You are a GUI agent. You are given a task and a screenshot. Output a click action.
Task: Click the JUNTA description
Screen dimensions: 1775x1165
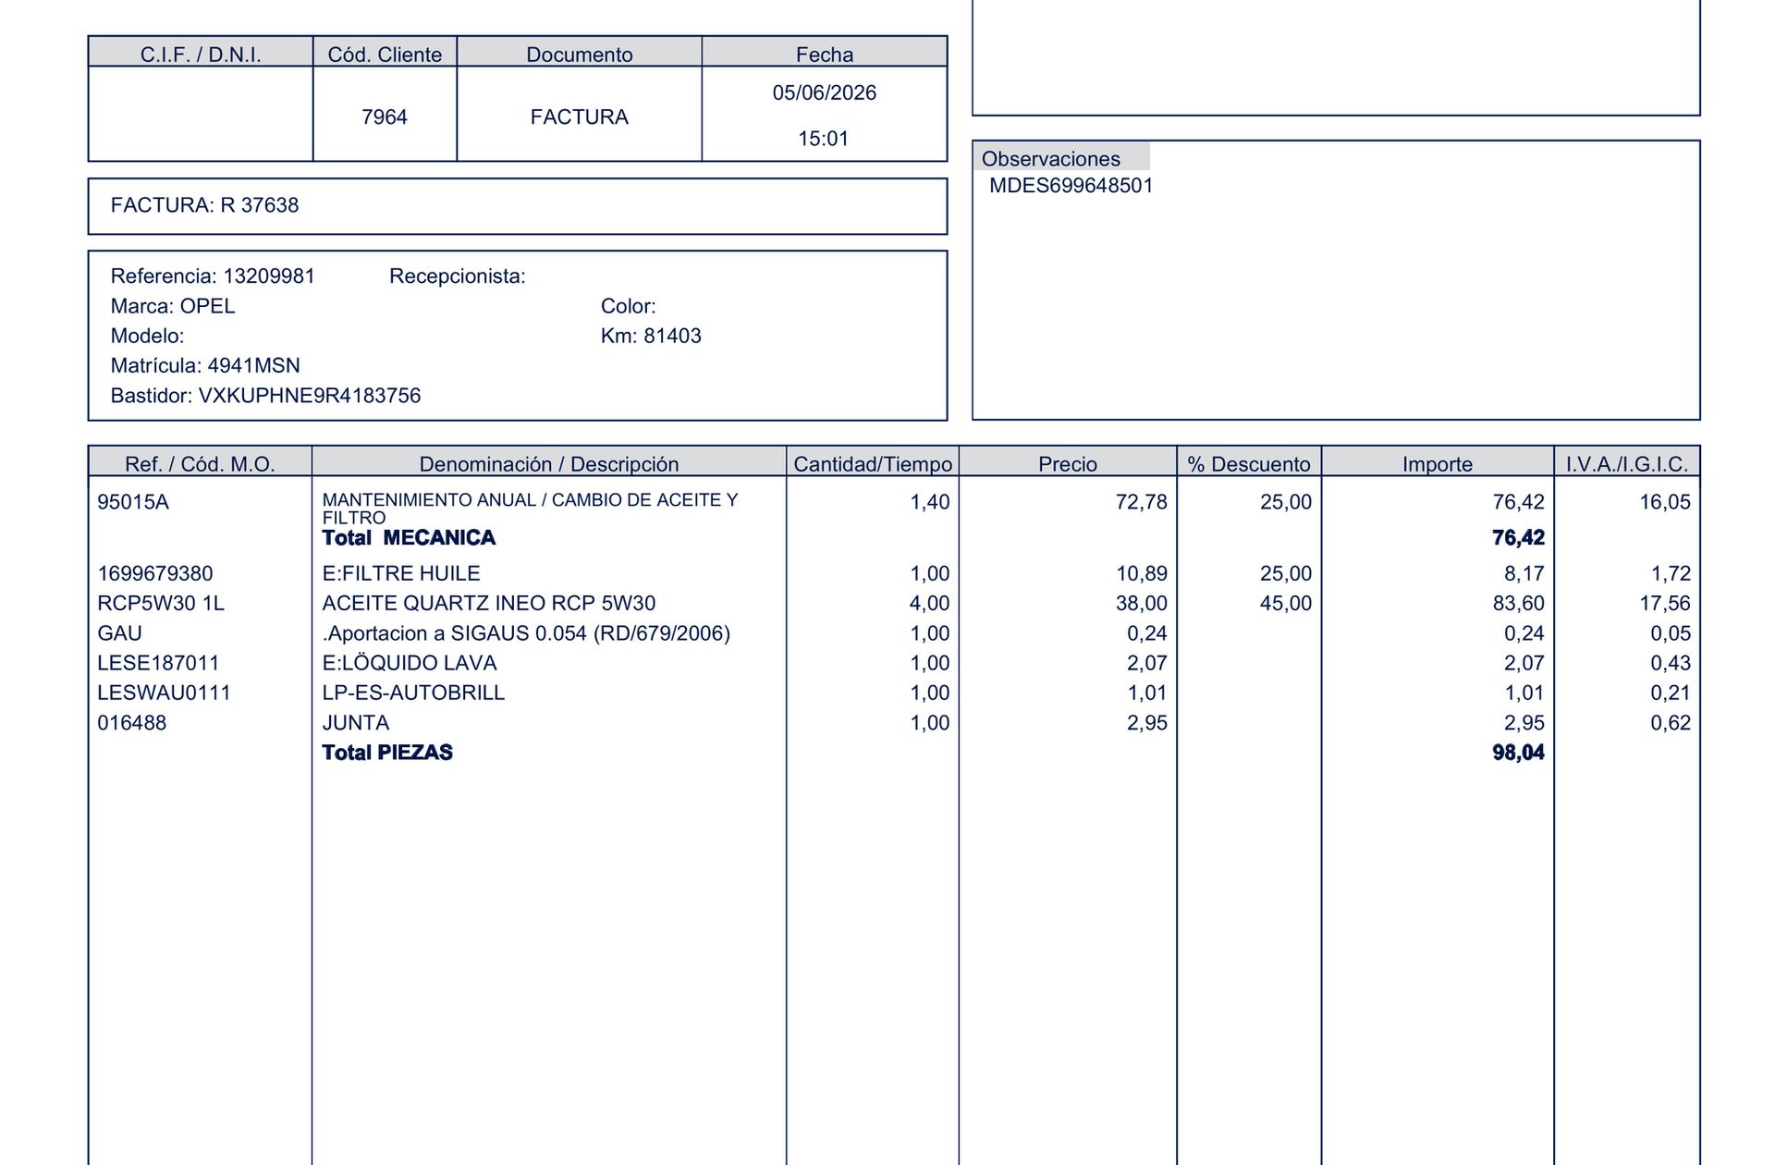tap(356, 723)
